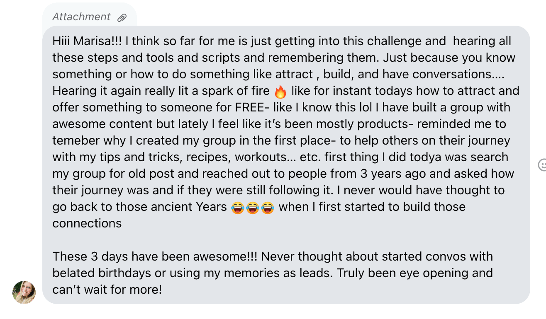This screenshot has width=546, height=319.
Task: Click the fire emoji in the message
Action: click(x=280, y=91)
